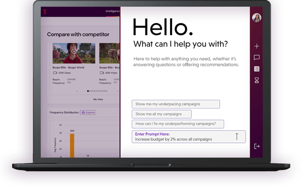Click Show me all my campaigns
The image size is (302, 189).
pos(162,114)
